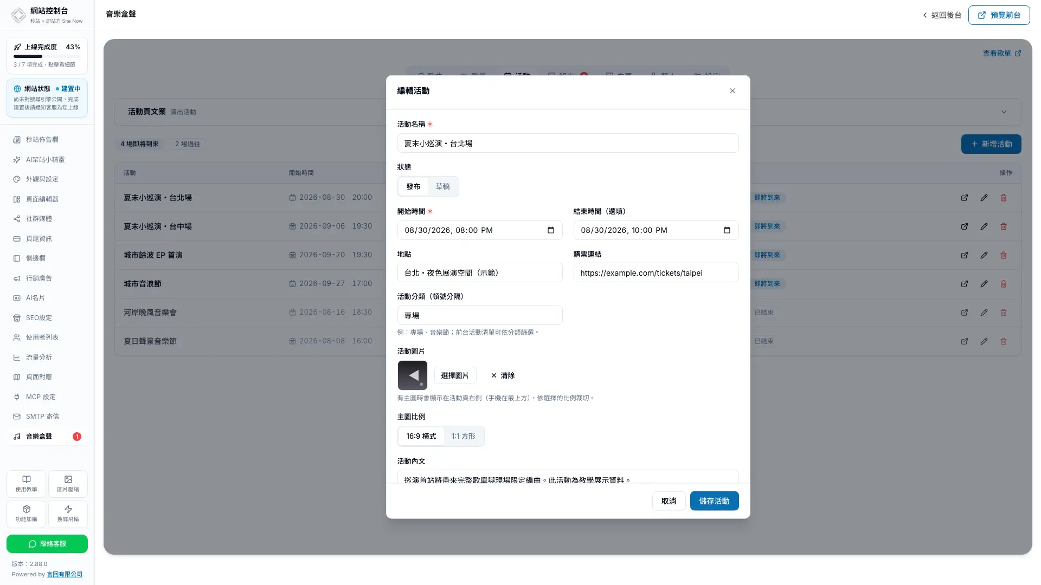Open AI架站小精靈 in sidebar
1041x585 pixels.
[x=47, y=160]
